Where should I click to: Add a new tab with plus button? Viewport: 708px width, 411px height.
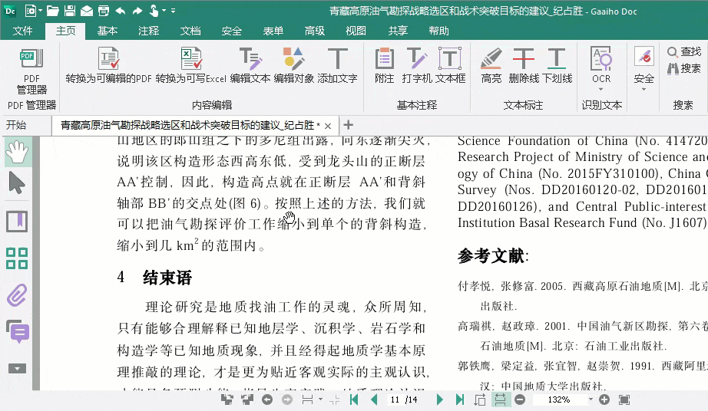348,125
